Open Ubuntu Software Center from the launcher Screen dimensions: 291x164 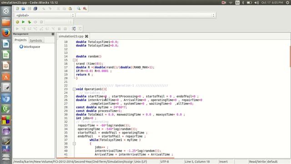6,77
